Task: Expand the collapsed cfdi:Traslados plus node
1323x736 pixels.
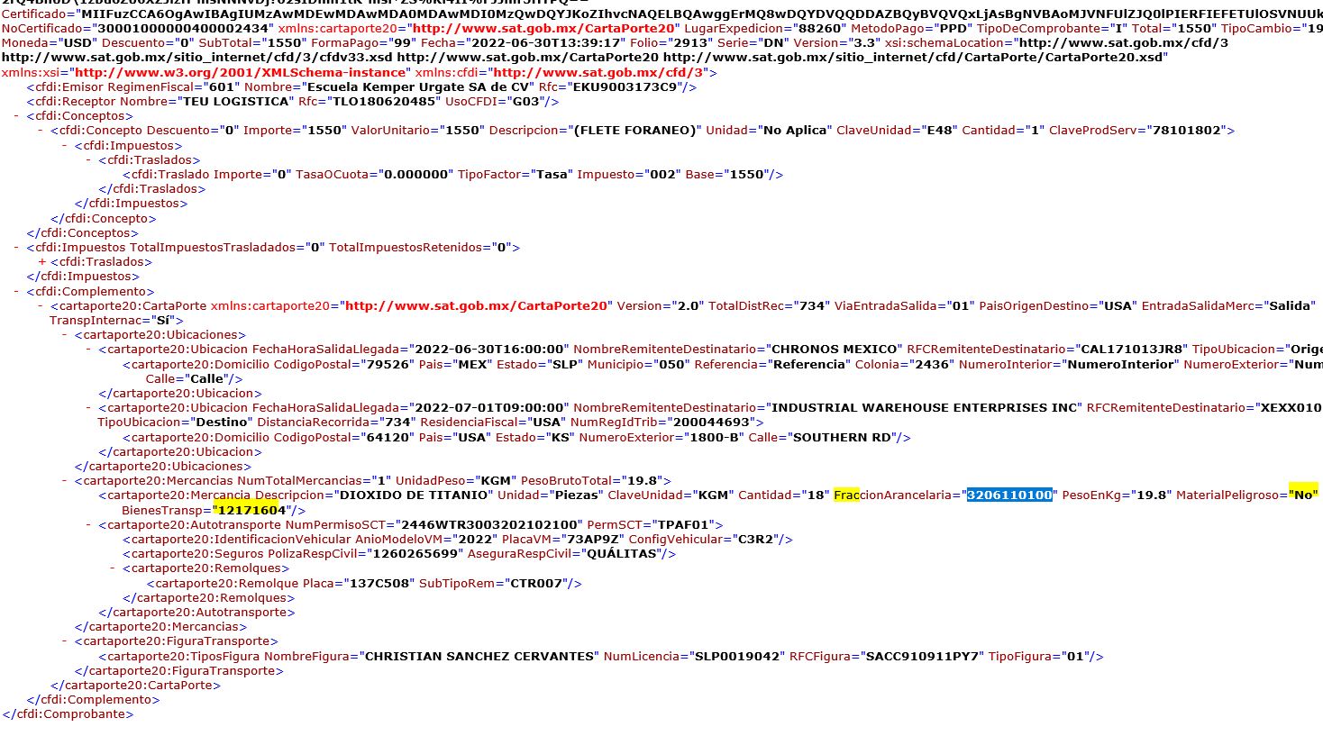Action: [x=41, y=262]
